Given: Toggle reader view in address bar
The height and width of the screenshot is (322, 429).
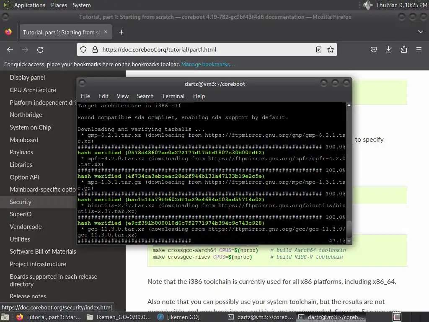Looking at the screenshot, I should pyautogui.click(x=318, y=49).
